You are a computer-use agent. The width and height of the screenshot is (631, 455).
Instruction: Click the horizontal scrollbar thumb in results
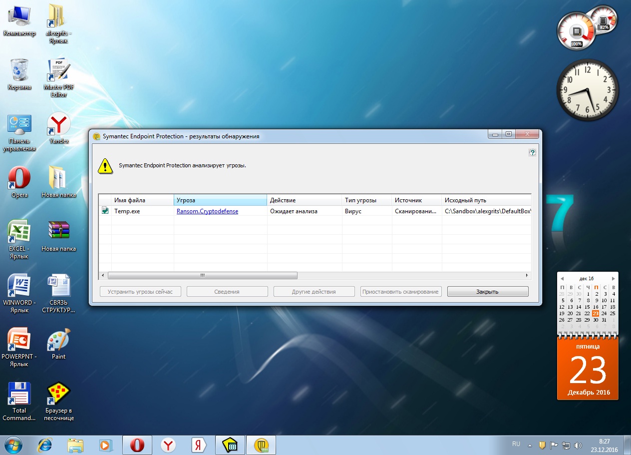(202, 276)
